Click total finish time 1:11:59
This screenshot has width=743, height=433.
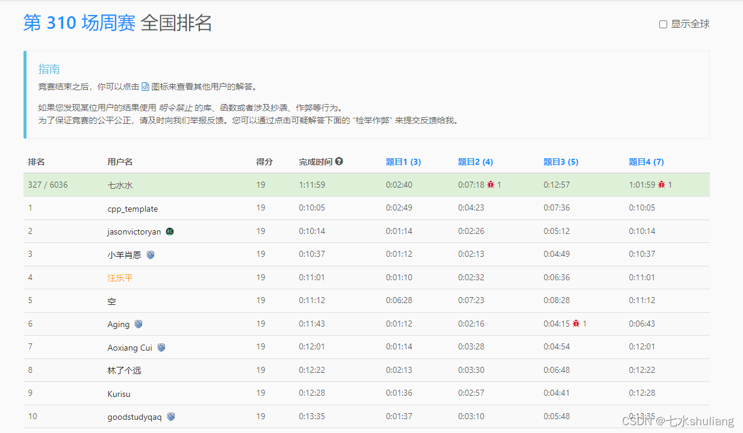(x=312, y=185)
